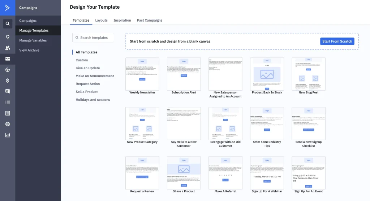Click the Search templates input field
370x201 pixels.
point(93,38)
